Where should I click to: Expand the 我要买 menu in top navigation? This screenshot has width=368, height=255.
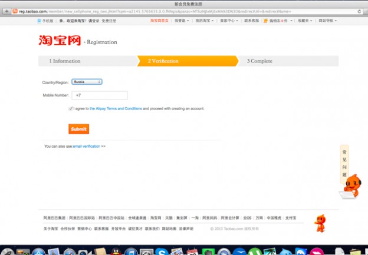(182, 21)
